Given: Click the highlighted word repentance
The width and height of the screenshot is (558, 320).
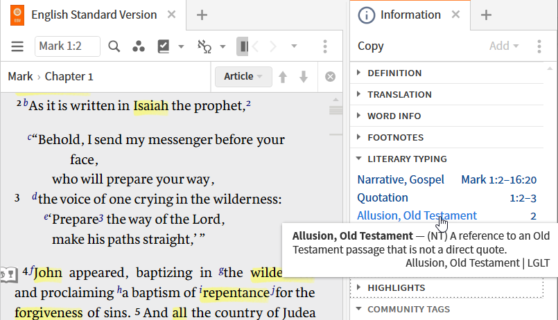Looking at the screenshot, I should click(236, 293).
